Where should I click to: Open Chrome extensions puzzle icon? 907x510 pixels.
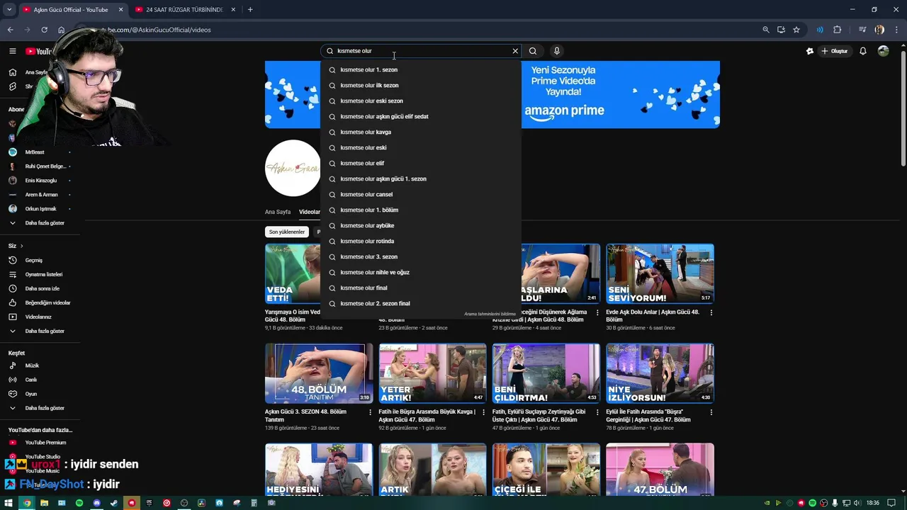(837, 30)
